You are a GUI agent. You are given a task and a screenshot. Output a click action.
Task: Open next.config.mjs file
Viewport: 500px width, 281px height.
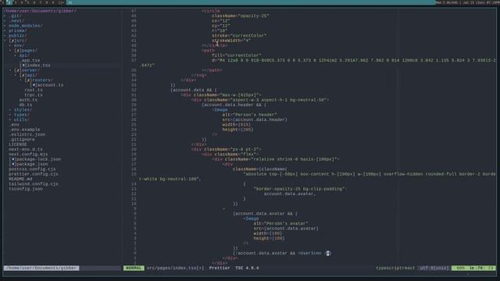tap(28, 155)
